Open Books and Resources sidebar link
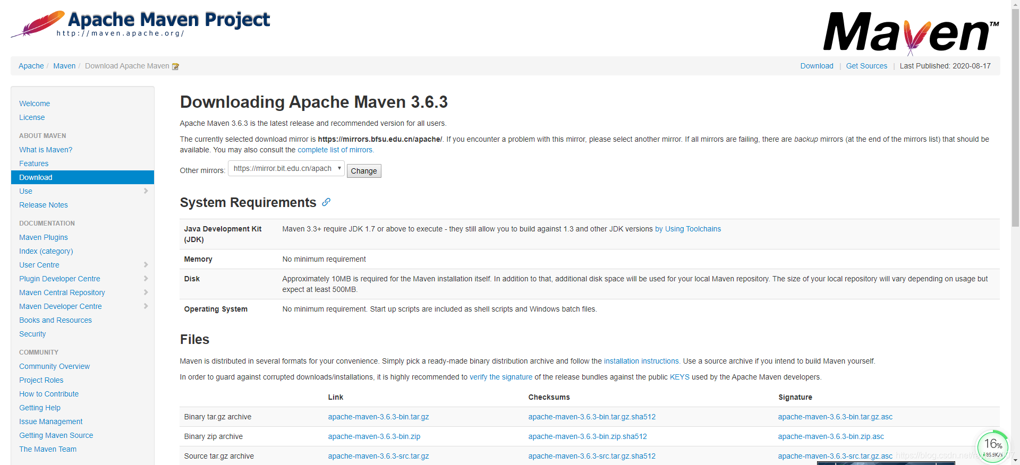The image size is (1020, 465). click(55, 320)
